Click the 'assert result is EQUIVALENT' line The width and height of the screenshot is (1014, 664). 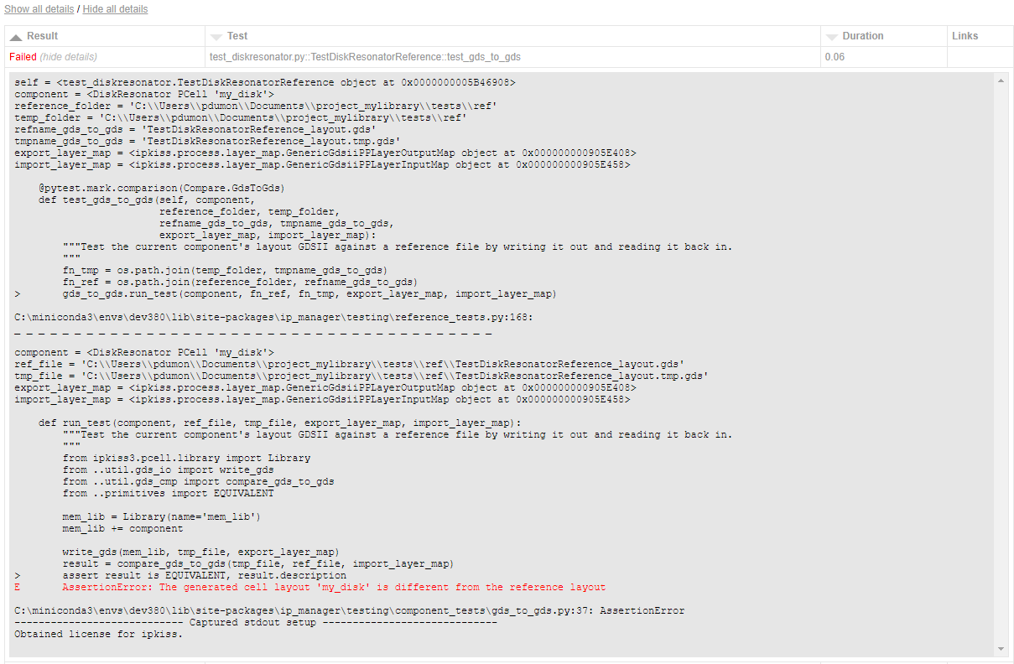(x=204, y=576)
